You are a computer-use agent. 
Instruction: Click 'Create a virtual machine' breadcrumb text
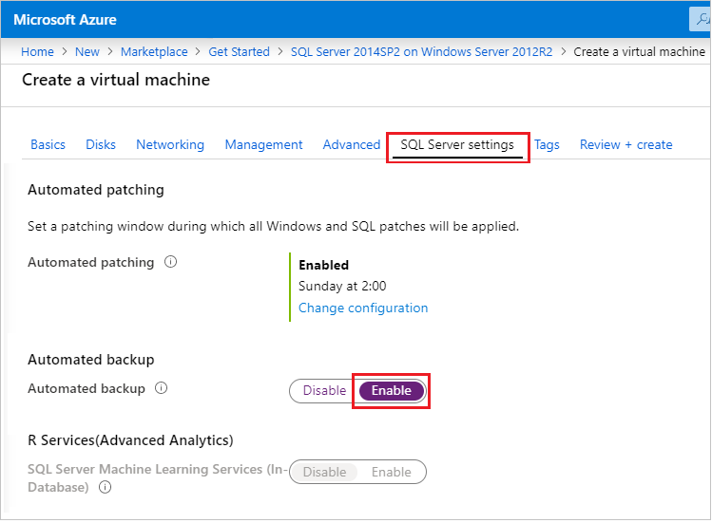[x=640, y=51]
